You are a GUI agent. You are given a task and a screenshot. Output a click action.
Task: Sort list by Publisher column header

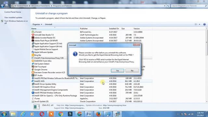click(94, 29)
